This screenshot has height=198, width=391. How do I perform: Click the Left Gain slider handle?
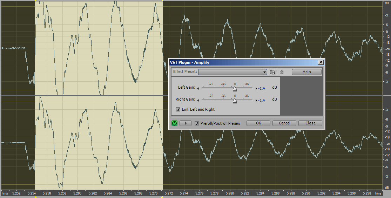coord(235,89)
